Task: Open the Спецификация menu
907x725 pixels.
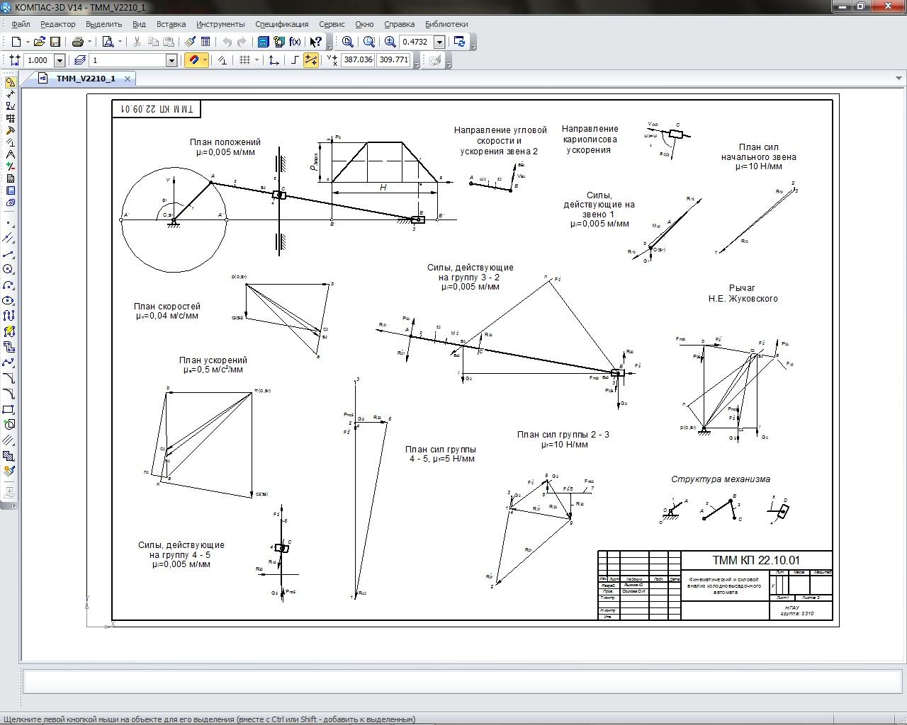Action: pos(281,24)
